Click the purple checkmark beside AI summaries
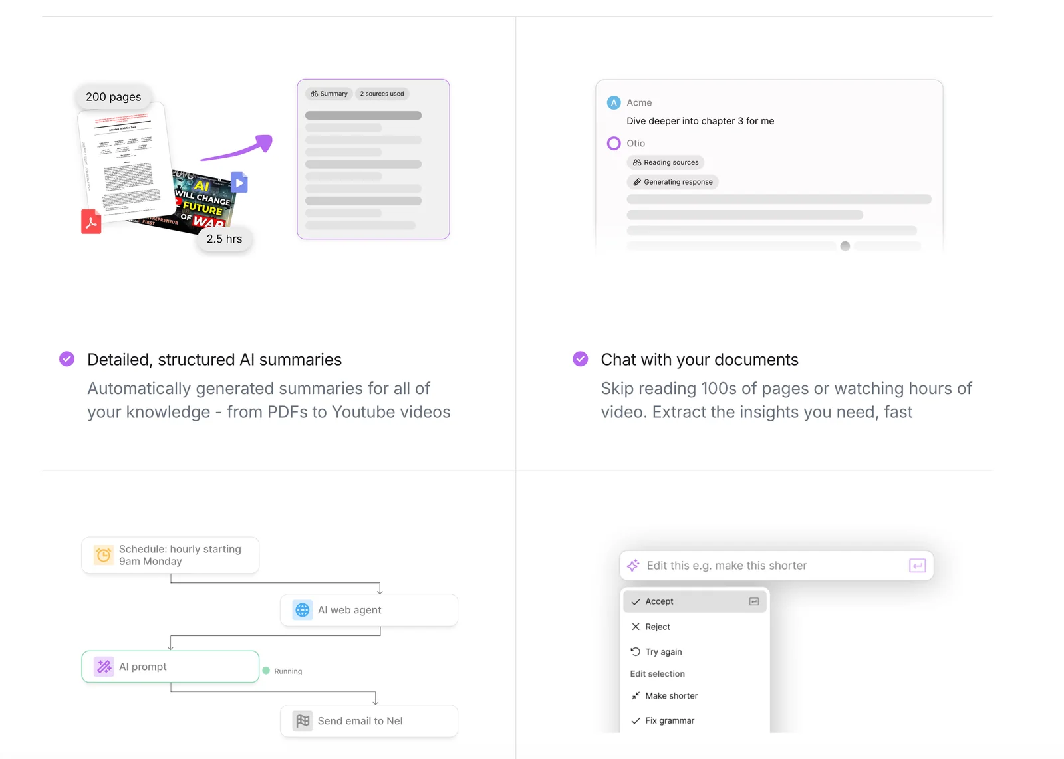Screen dimensions: 1064x759 [67, 359]
